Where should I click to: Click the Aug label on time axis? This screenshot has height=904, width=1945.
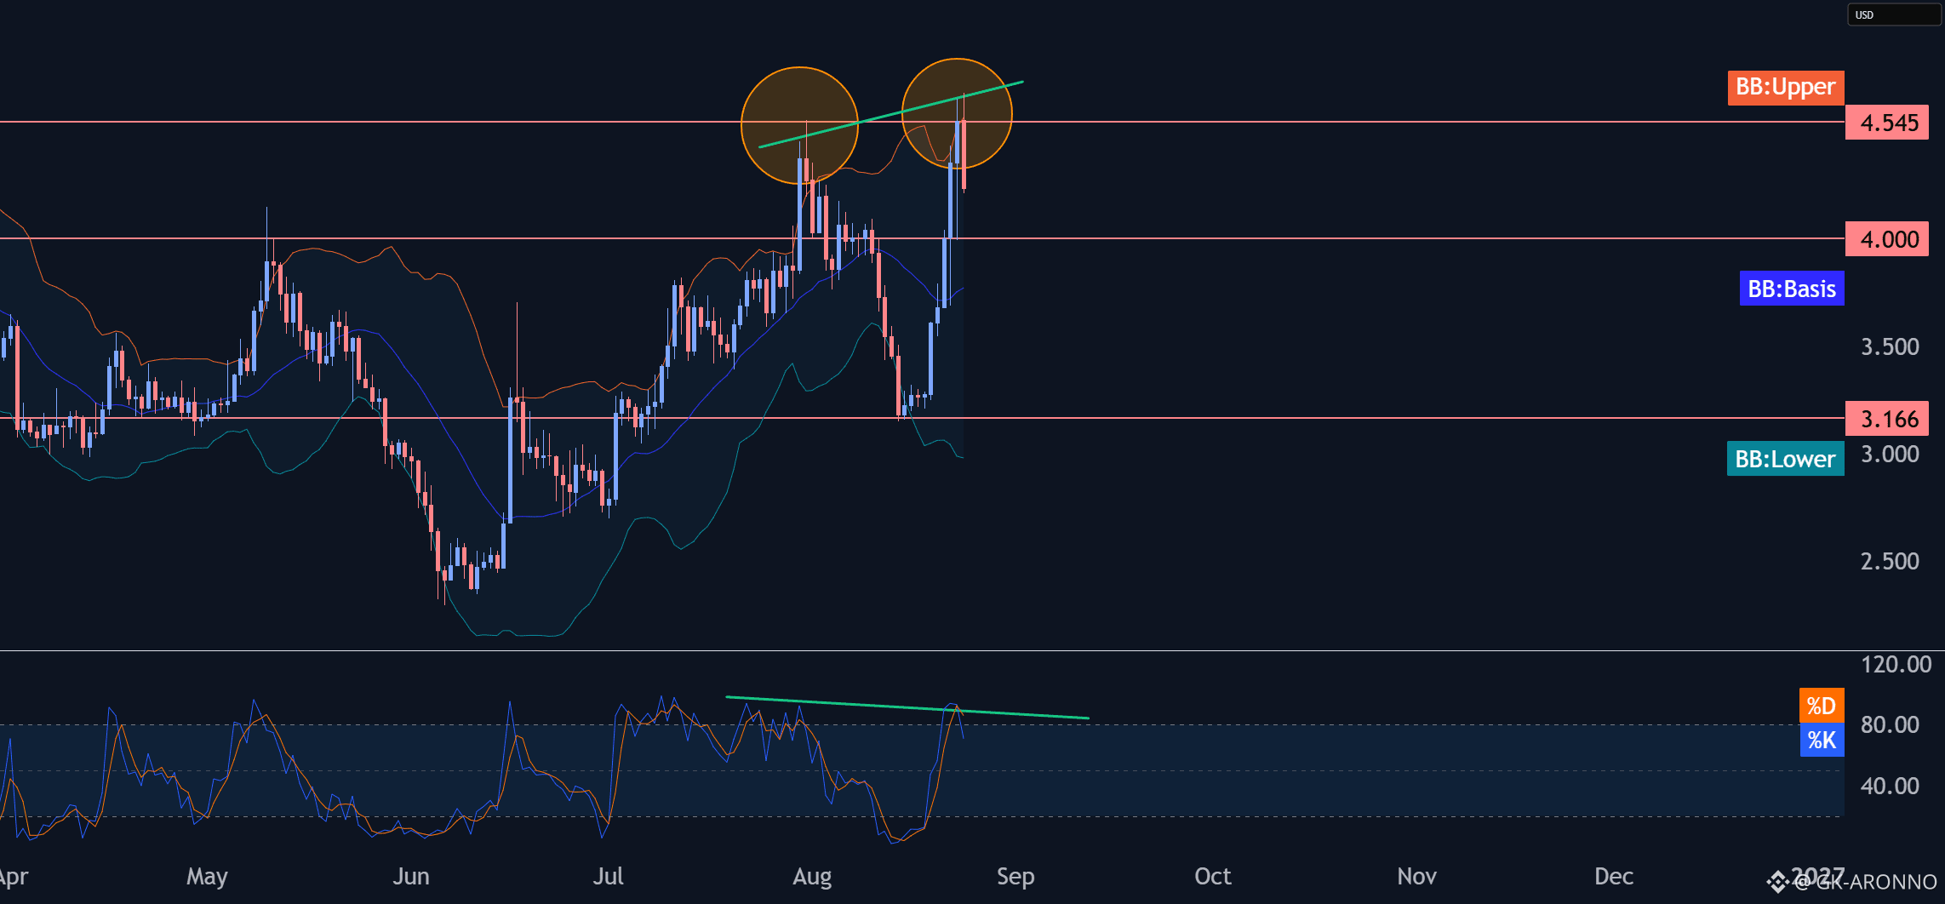pyautogui.click(x=812, y=876)
